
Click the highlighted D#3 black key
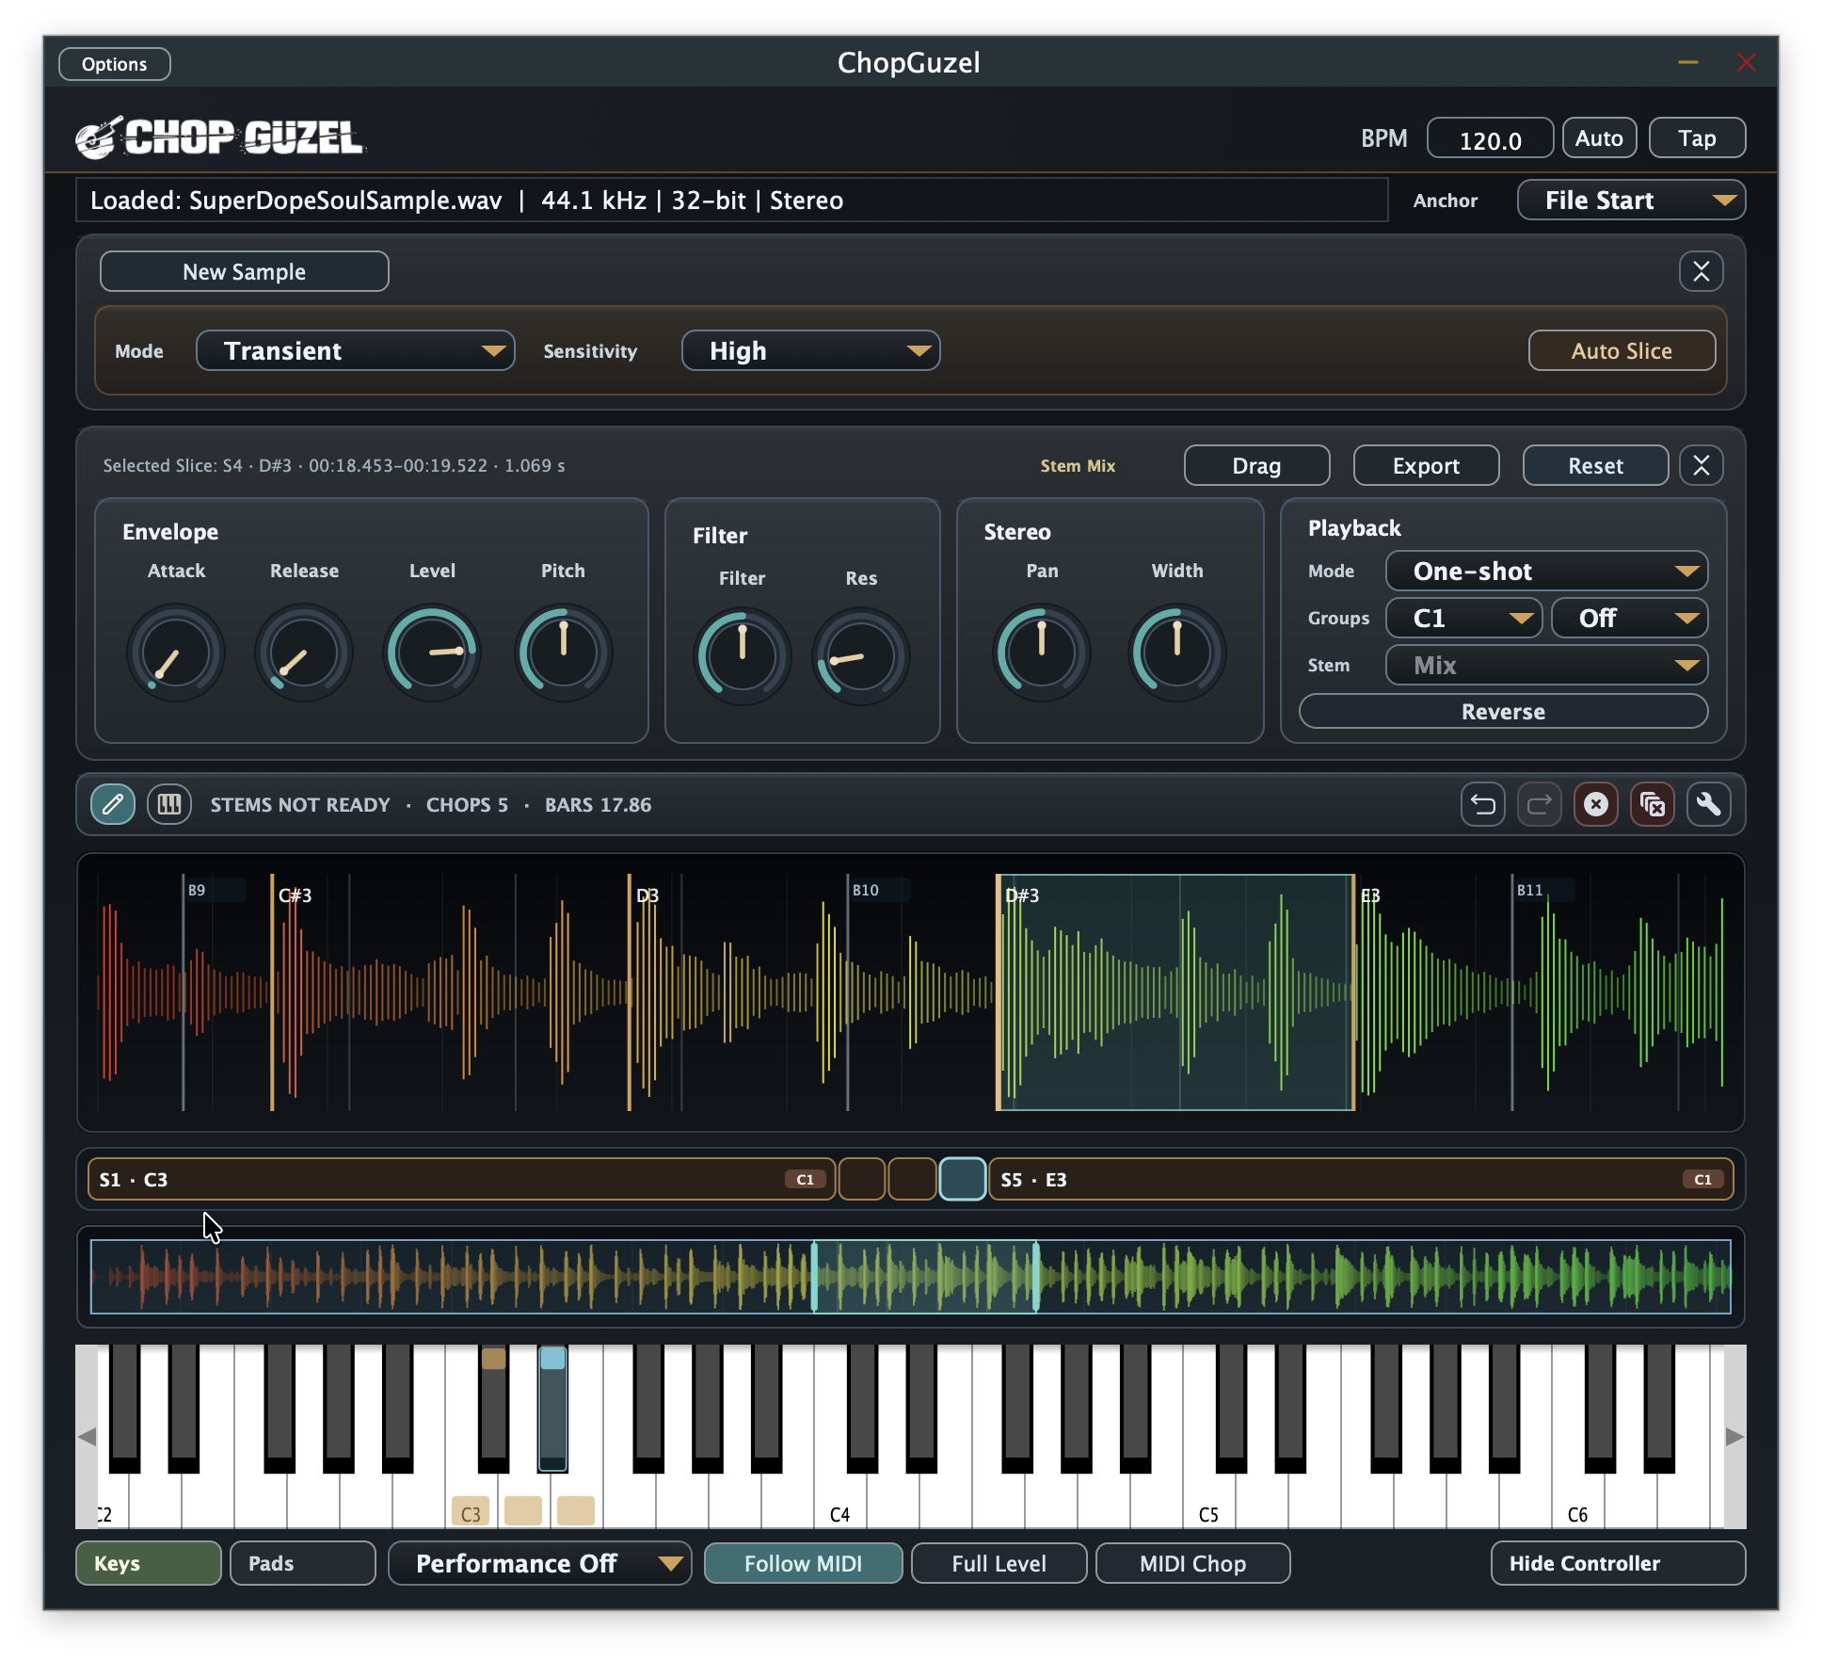(x=552, y=1409)
